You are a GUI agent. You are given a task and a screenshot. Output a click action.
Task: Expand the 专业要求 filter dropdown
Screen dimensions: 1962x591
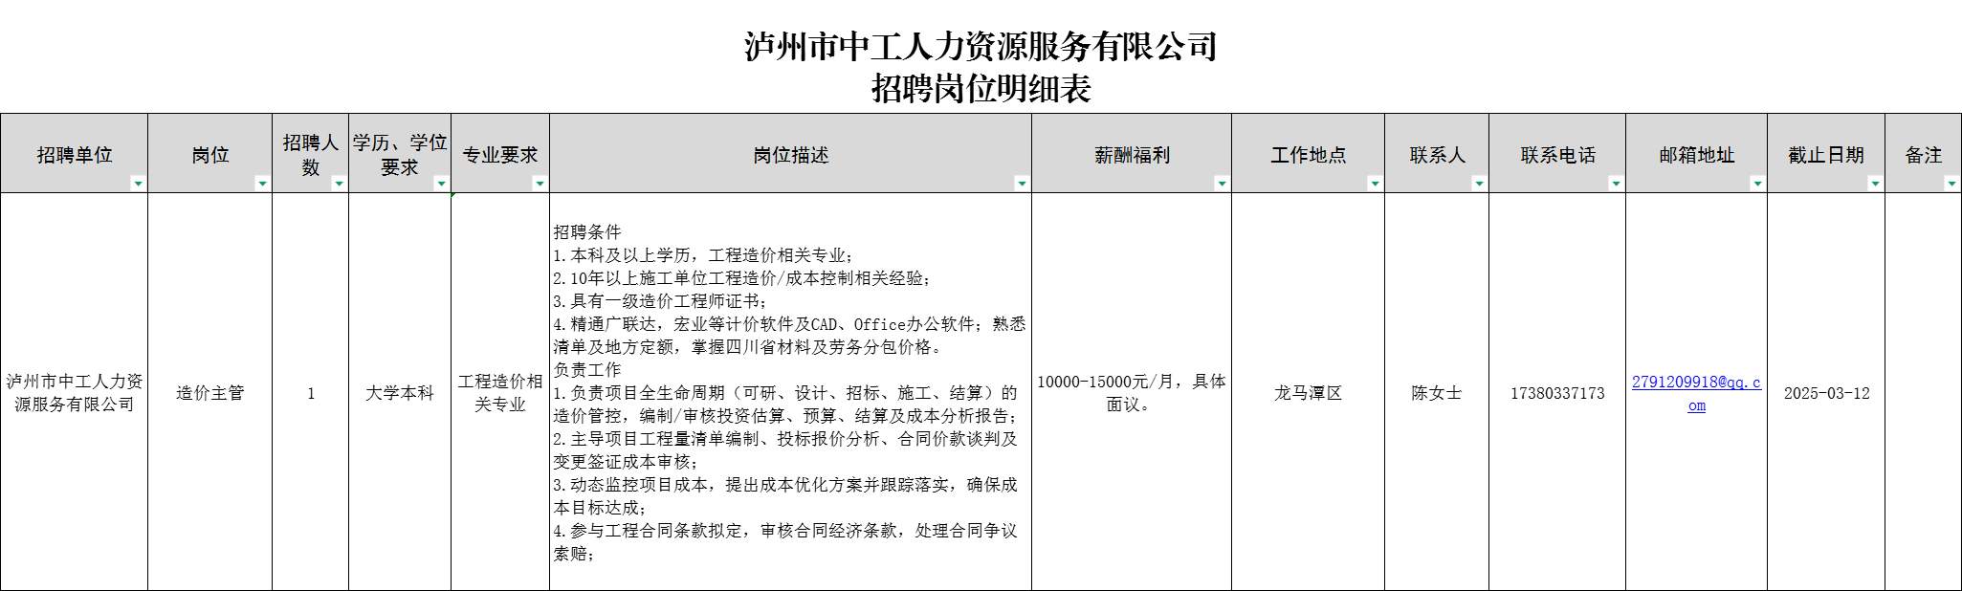point(540,183)
